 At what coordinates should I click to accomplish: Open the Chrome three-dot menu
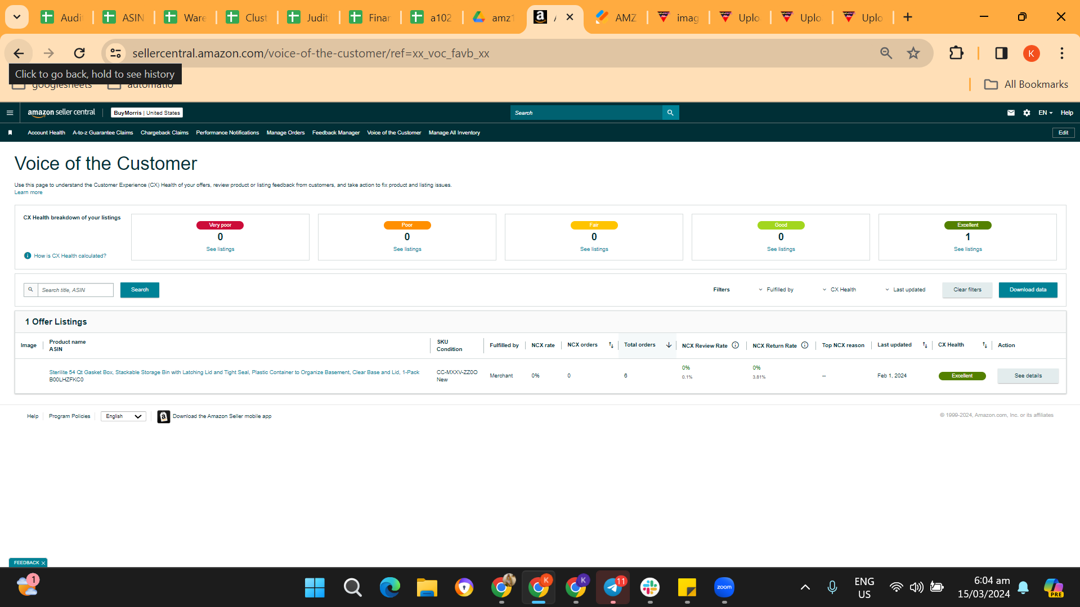coord(1062,53)
